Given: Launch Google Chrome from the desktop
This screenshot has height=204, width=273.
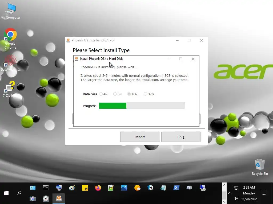Looking at the screenshot, I should pyautogui.click(x=10, y=39).
